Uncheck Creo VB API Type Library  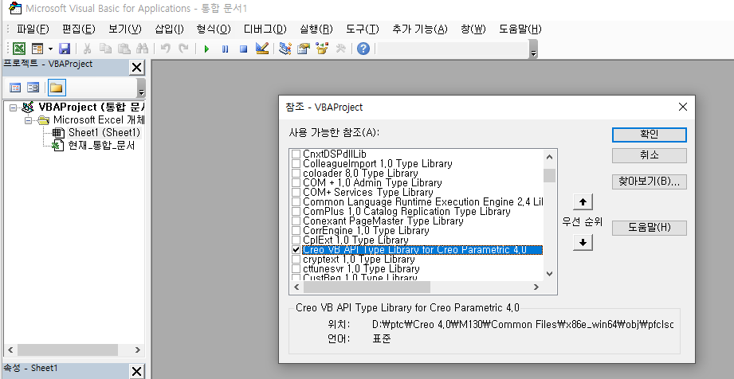(296, 250)
